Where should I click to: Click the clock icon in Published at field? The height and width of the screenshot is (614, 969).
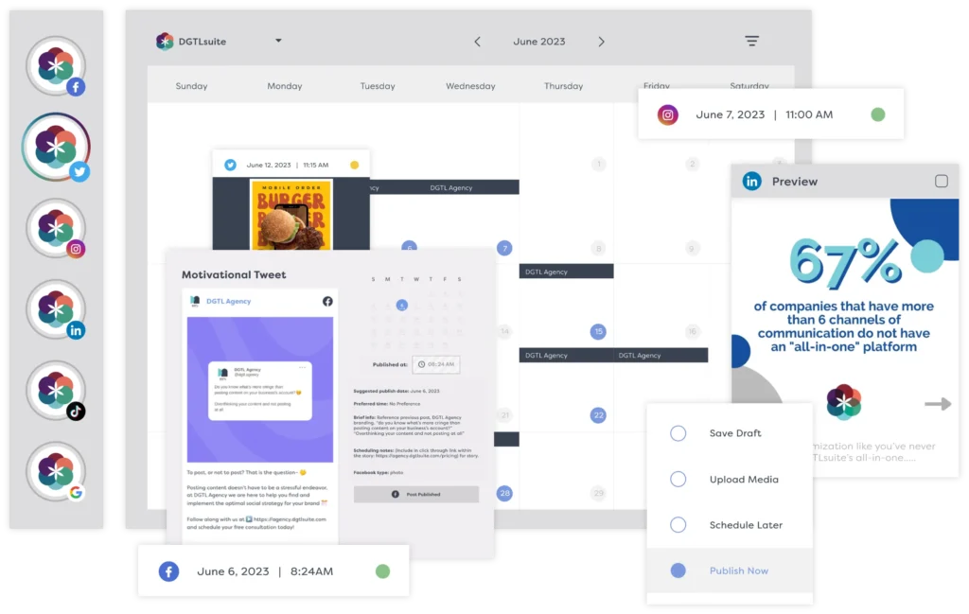click(421, 364)
